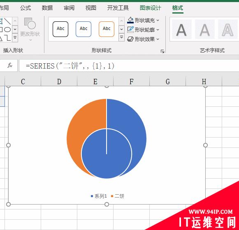This screenshot has width=239, height=230.
Task: Click the 形状填充 paint bucket icon
Action: (x=130, y=20)
